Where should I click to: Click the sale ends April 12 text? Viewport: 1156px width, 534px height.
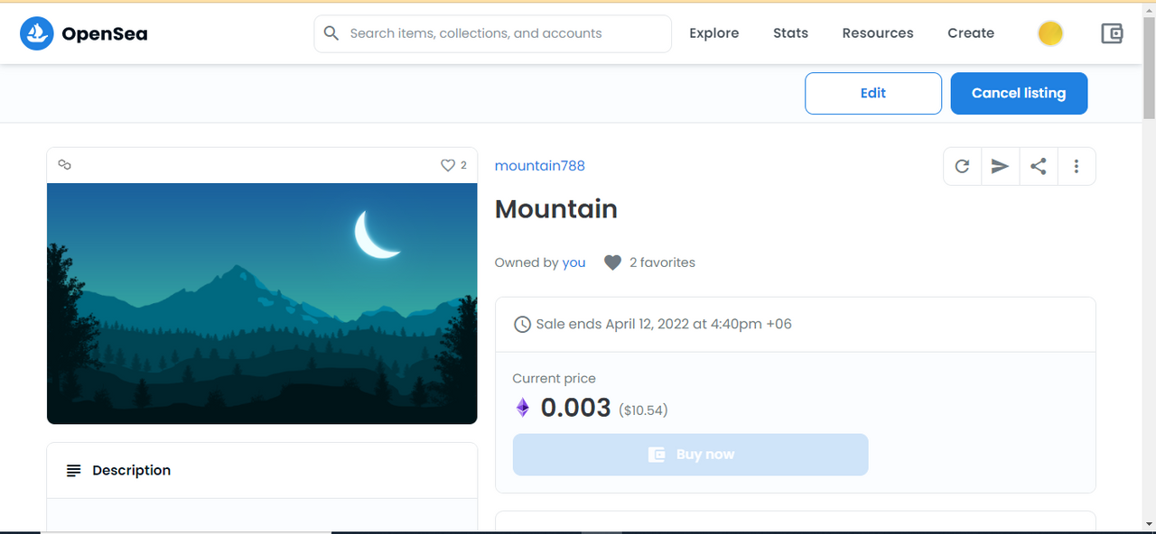pos(664,324)
